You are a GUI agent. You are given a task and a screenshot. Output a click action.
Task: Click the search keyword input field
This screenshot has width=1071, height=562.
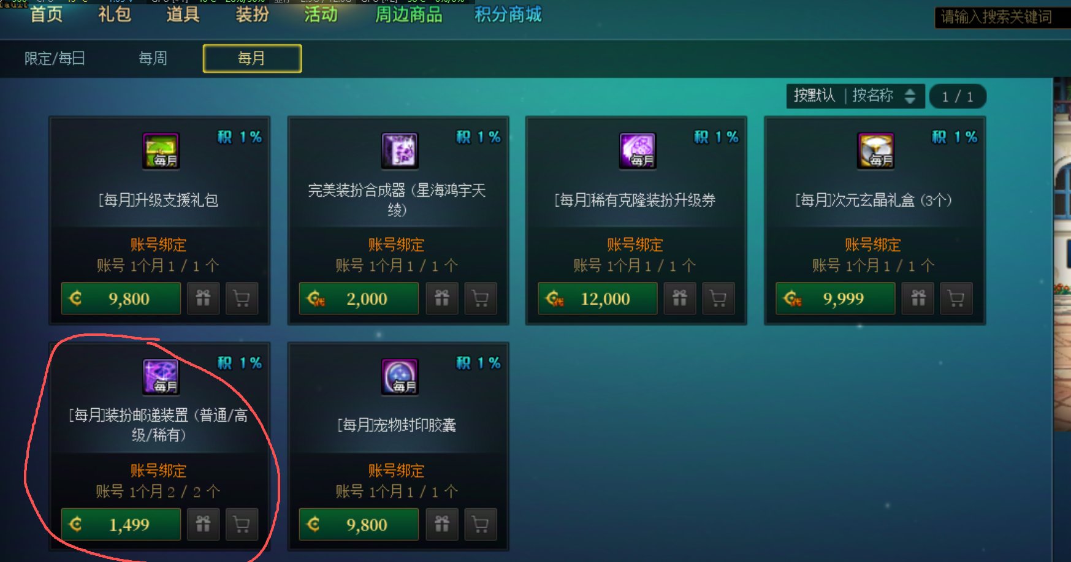[1002, 17]
